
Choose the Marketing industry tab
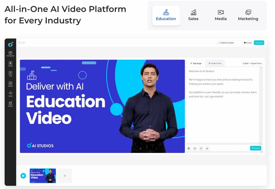coord(248,15)
